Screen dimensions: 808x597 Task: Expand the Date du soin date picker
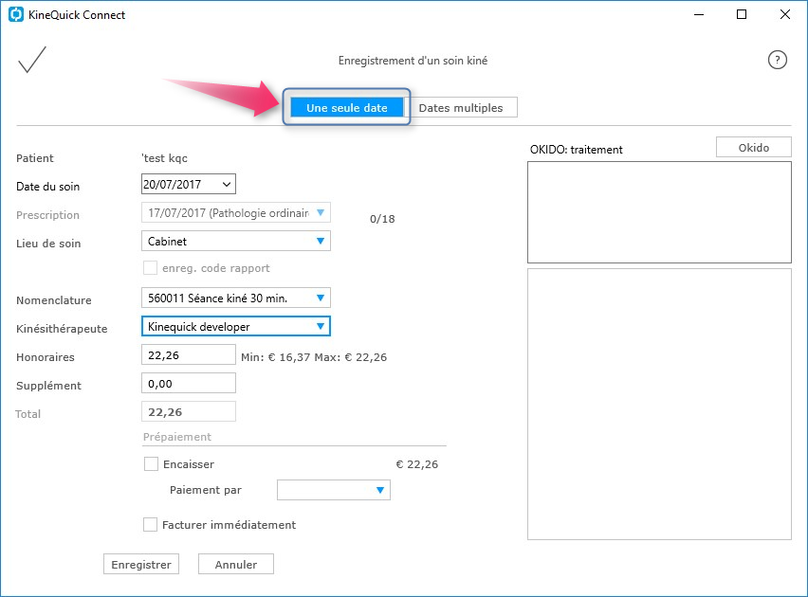(227, 185)
